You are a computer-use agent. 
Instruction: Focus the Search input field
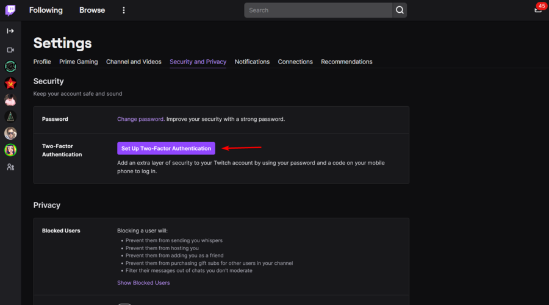(318, 10)
